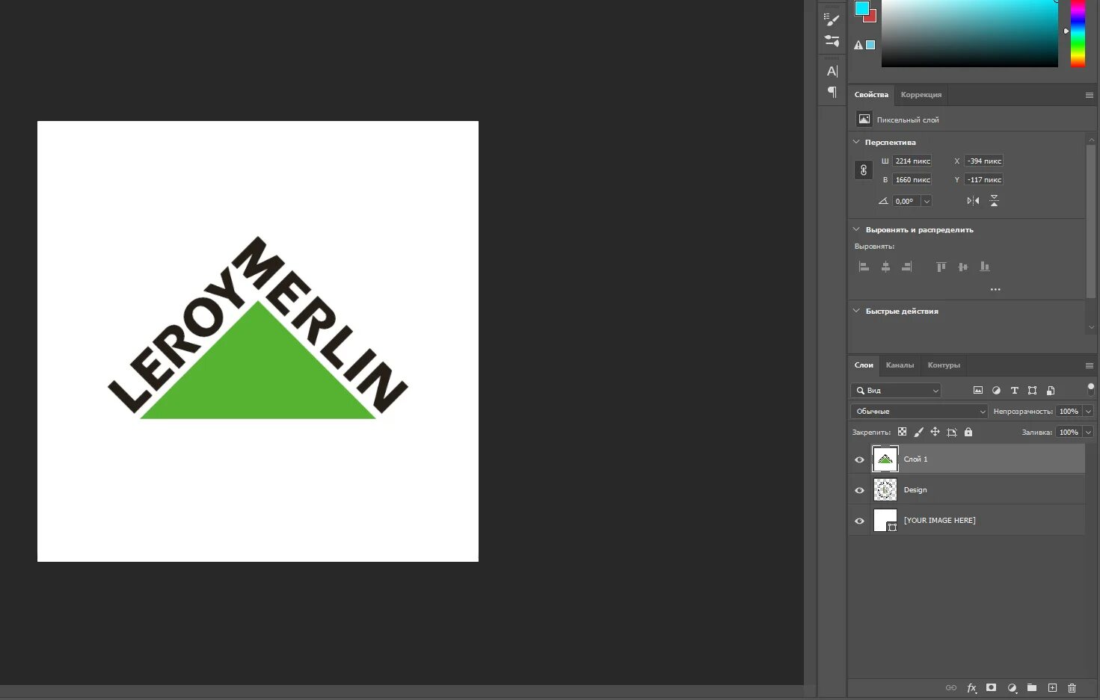The image size is (1100, 700).
Task: Click the out-of-gamut warning triangle
Action: (858, 46)
